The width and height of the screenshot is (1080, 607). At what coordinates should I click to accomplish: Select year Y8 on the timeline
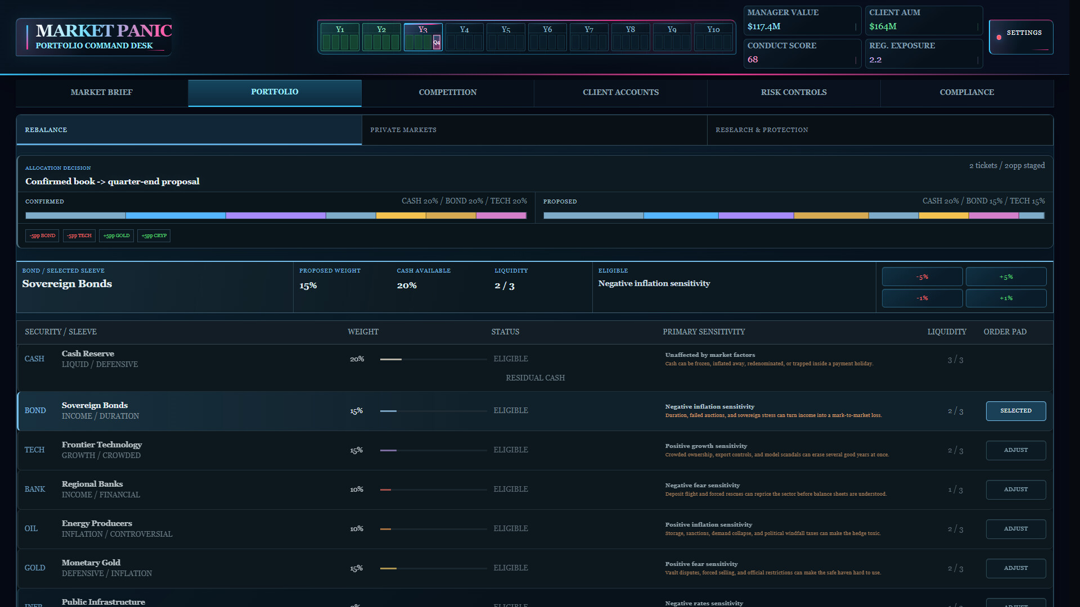point(631,37)
